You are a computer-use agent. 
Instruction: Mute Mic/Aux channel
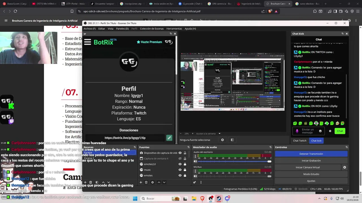[195, 176]
